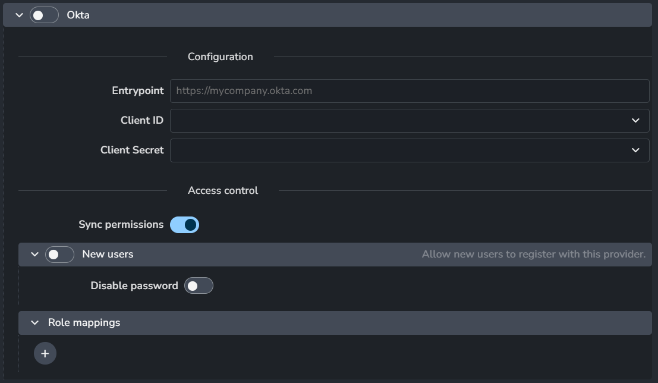Click the 'Allow new users to register' description

coord(533,255)
